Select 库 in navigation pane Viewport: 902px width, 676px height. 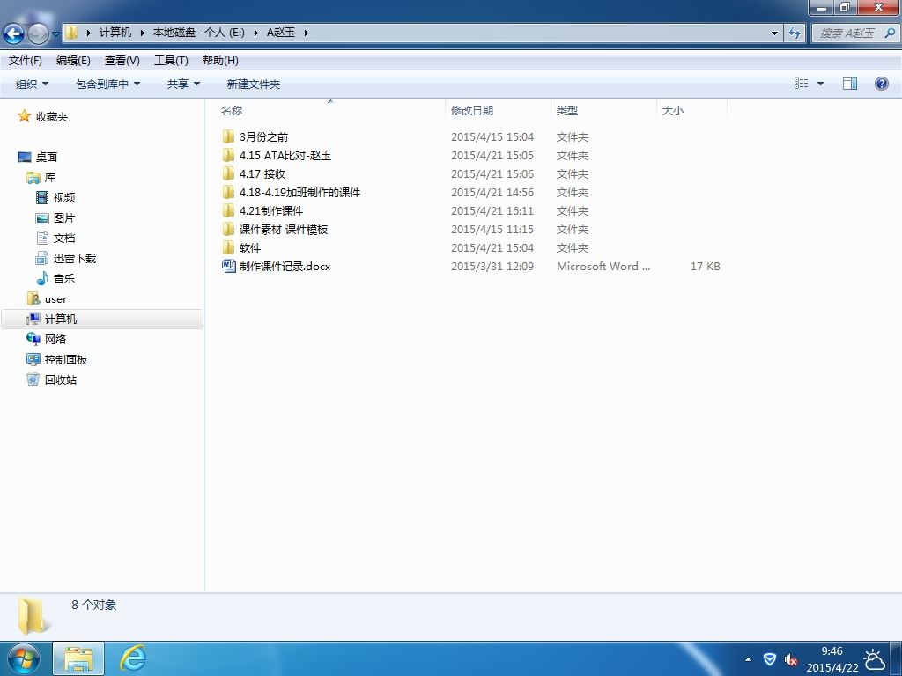(x=50, y=177)
